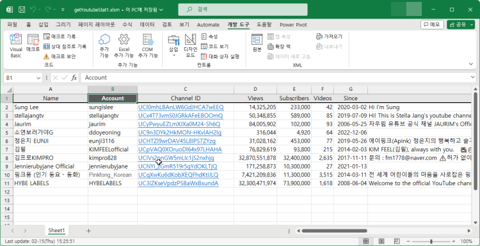Screen dimensions: 480x246
Task: Click the 메모 (Comments) button
Action: pos(432,24)
